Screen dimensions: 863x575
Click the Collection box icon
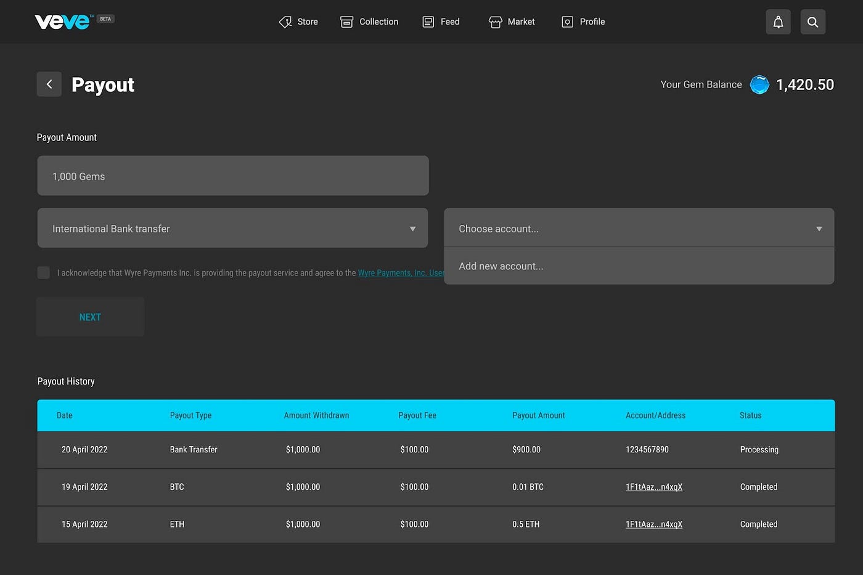(347, 22)
